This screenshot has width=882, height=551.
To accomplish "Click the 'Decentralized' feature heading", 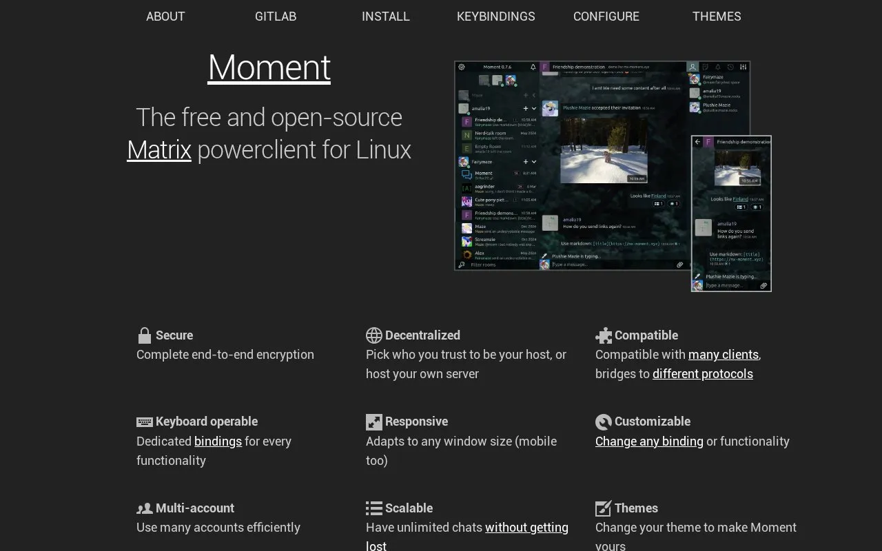I will [x=422, y=335].
